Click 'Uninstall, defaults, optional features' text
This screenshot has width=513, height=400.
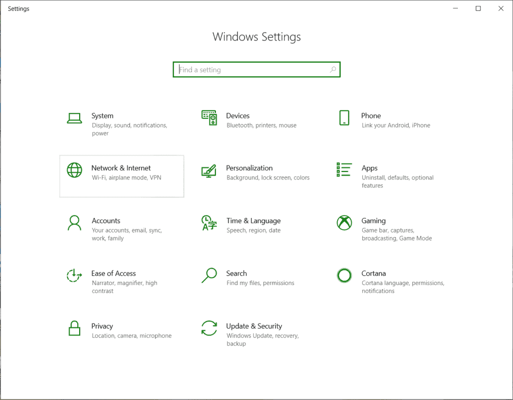click(x=397, y=181)
